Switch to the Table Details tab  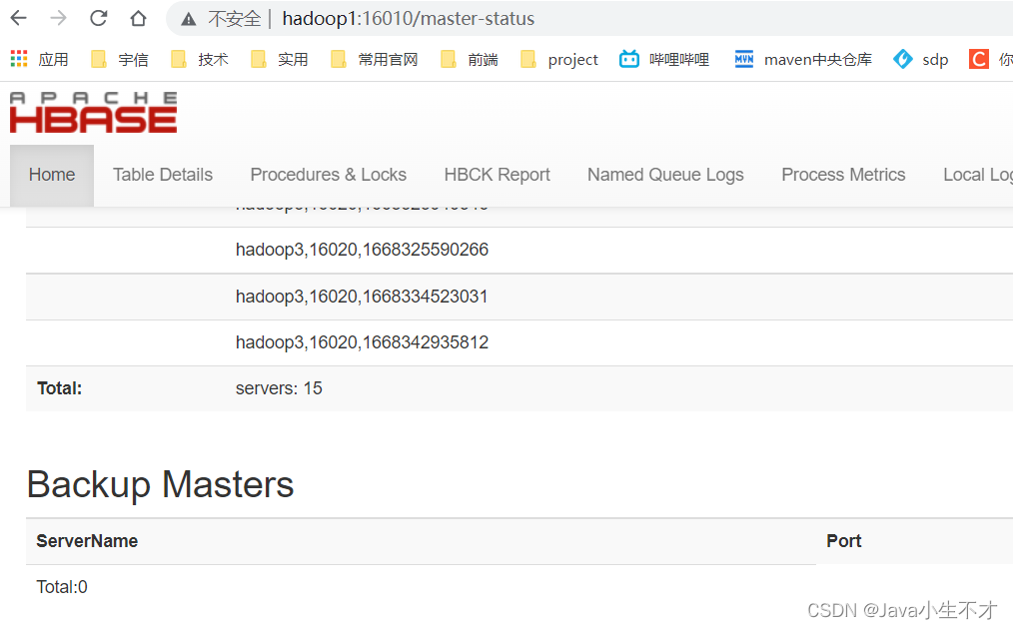point(162,175)
